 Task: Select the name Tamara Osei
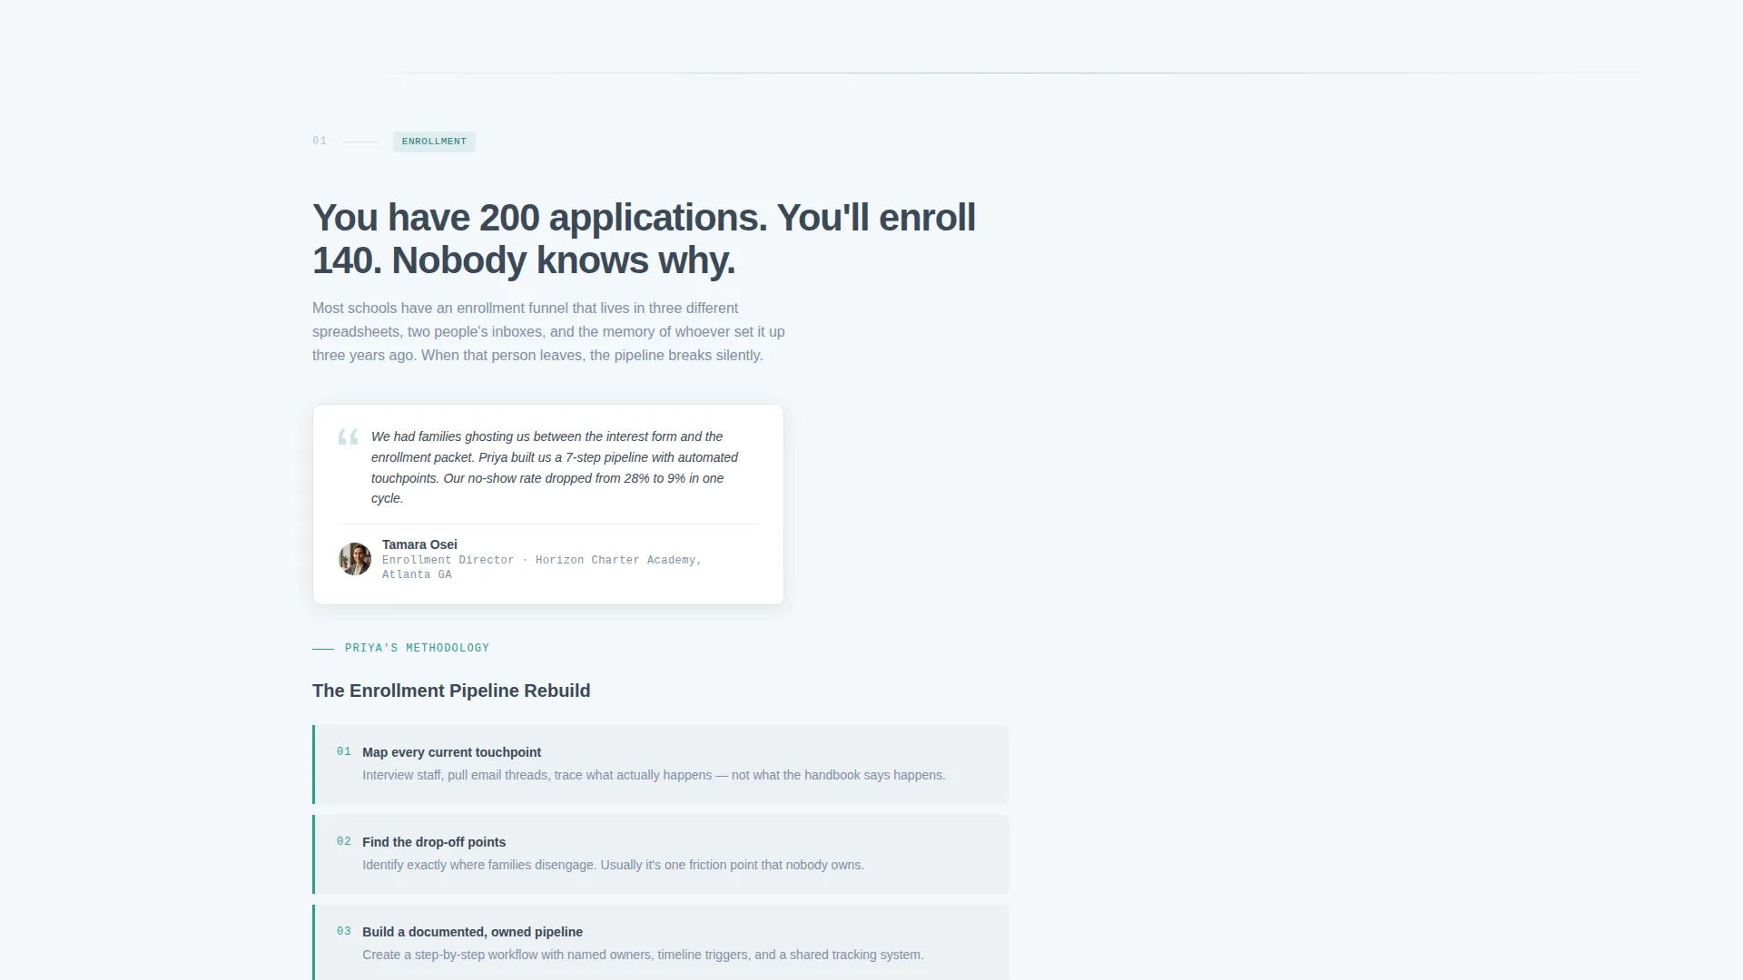point(419,544)
